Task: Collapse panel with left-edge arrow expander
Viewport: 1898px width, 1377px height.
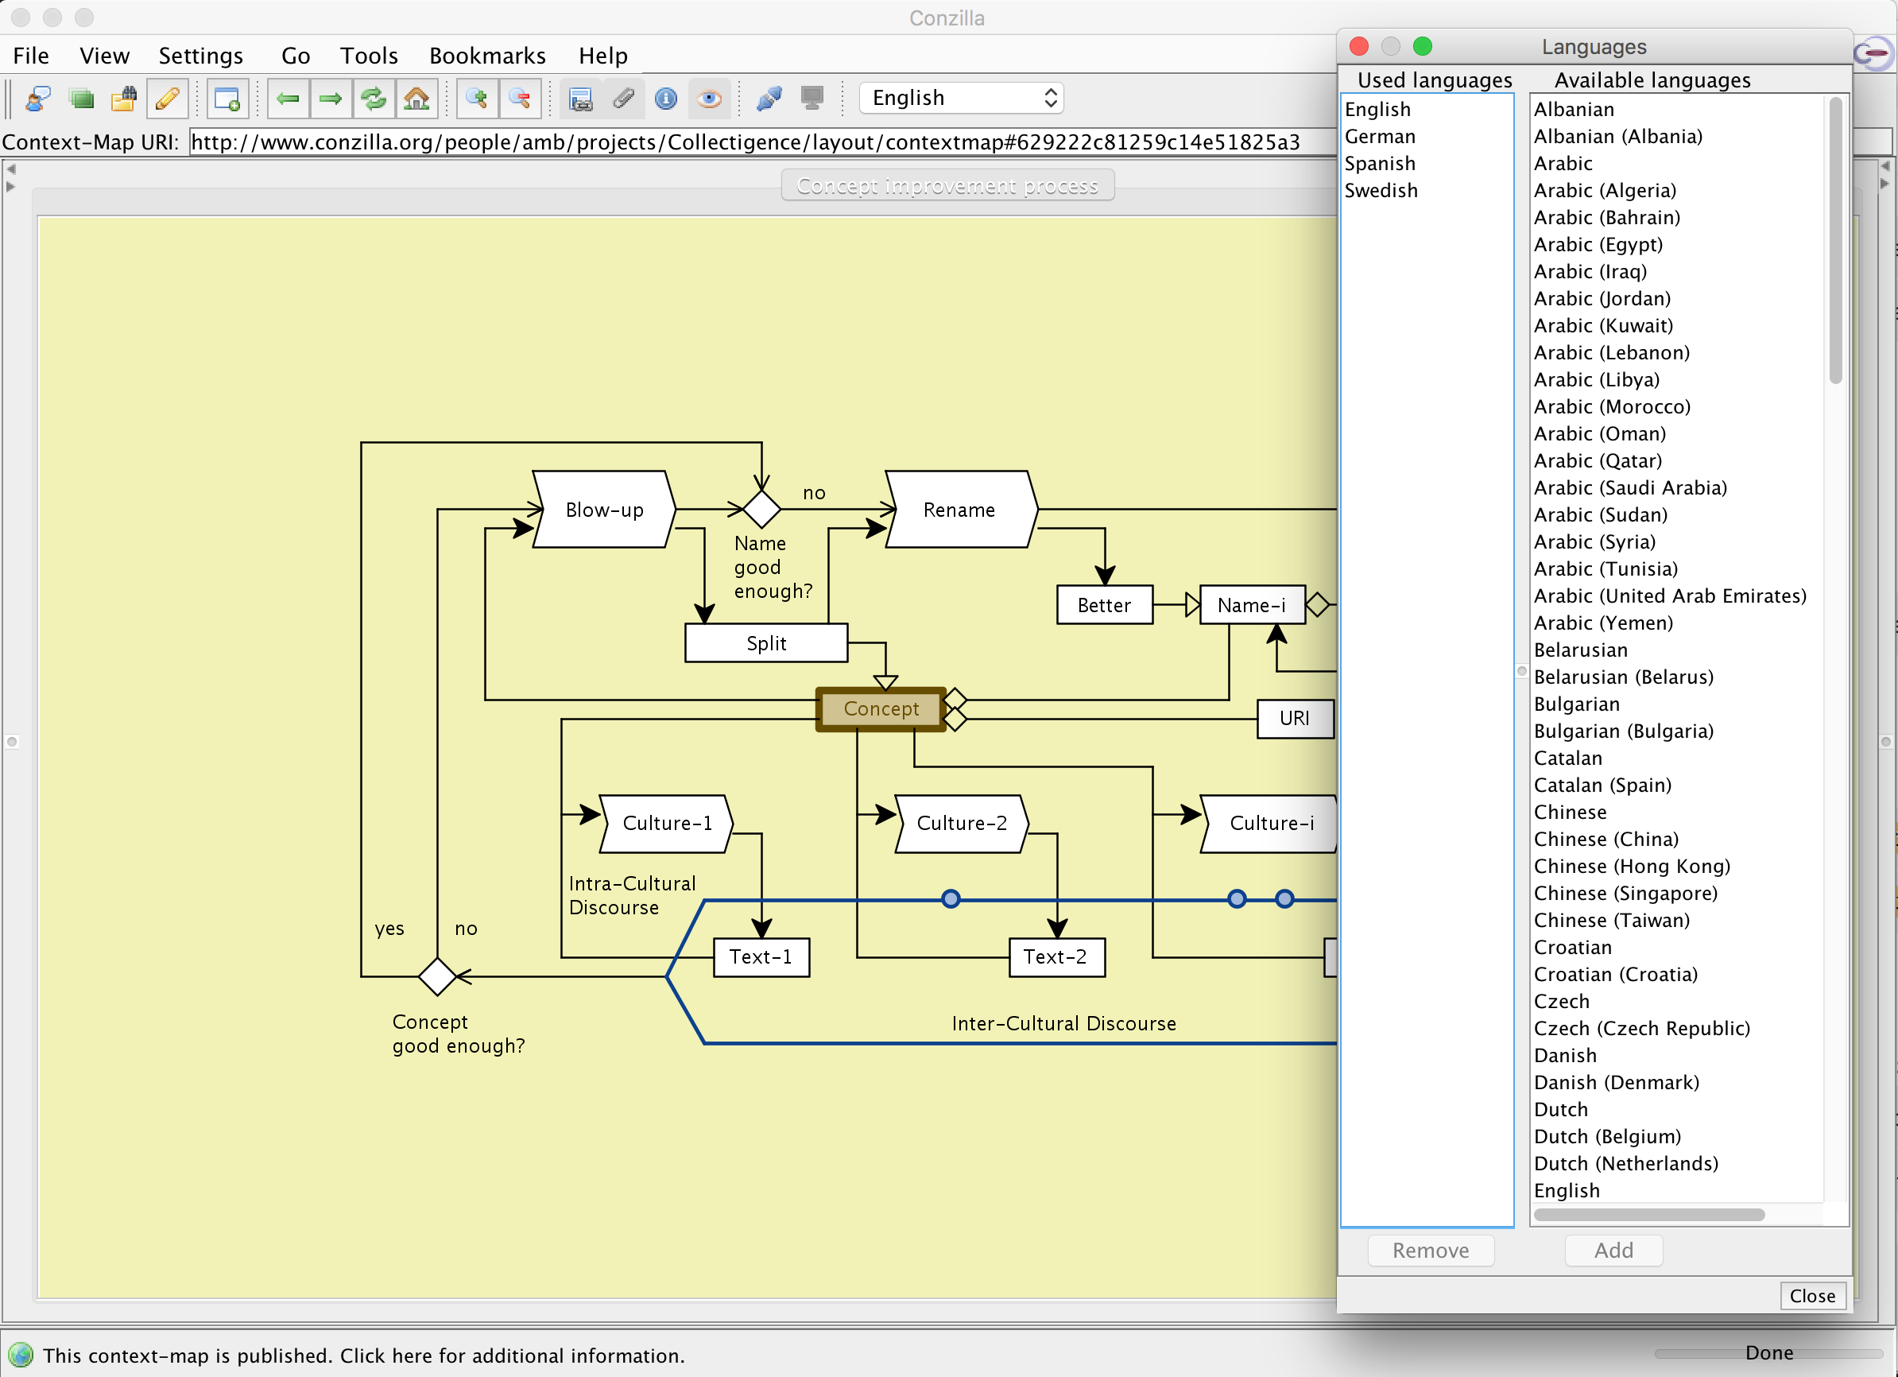Action: [x=11, y=169]
